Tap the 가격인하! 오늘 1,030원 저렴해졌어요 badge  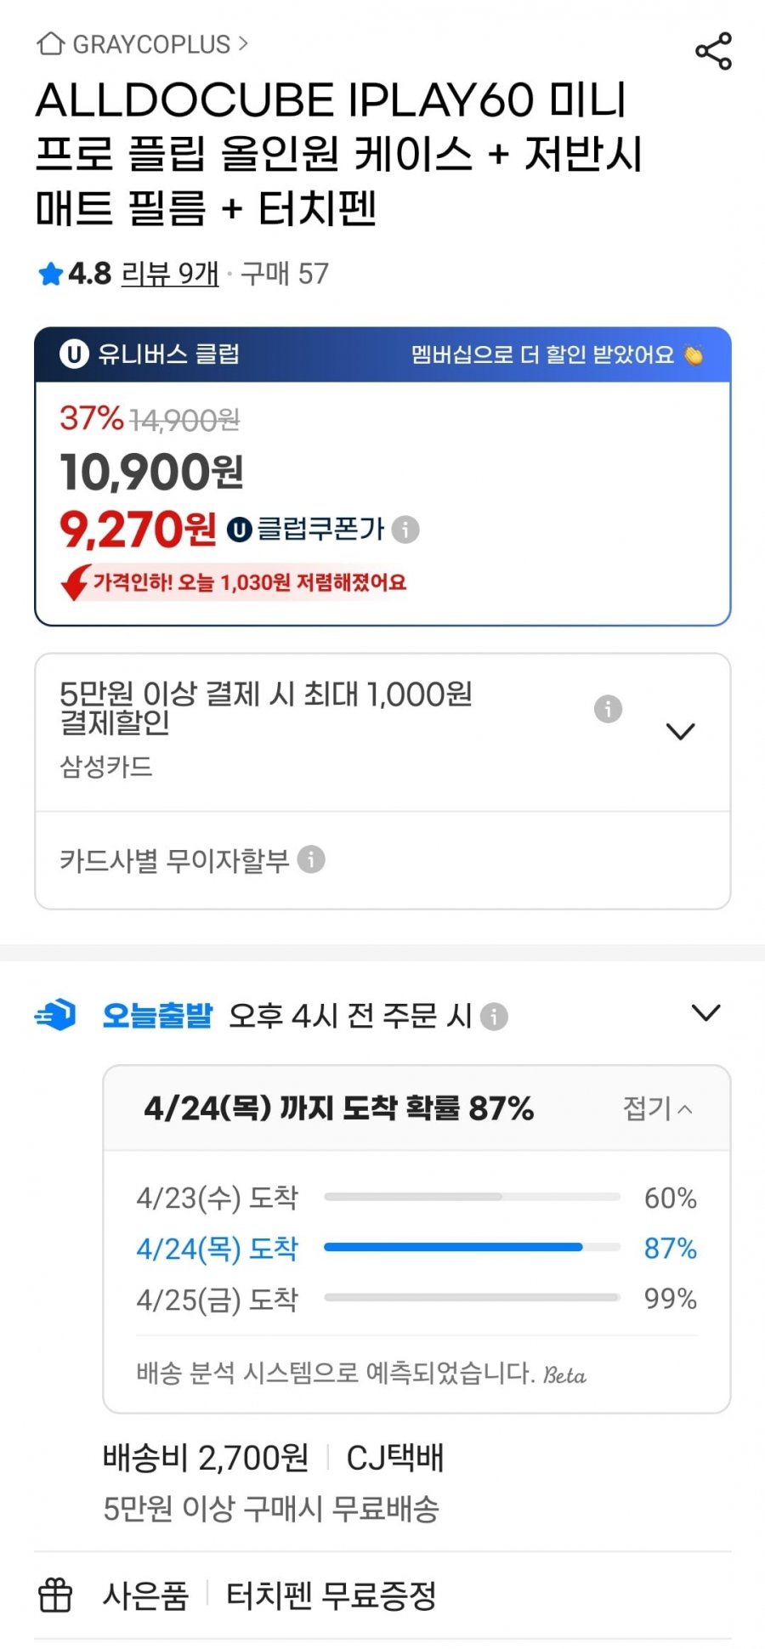pyautogui.click(x=234, y=582)
